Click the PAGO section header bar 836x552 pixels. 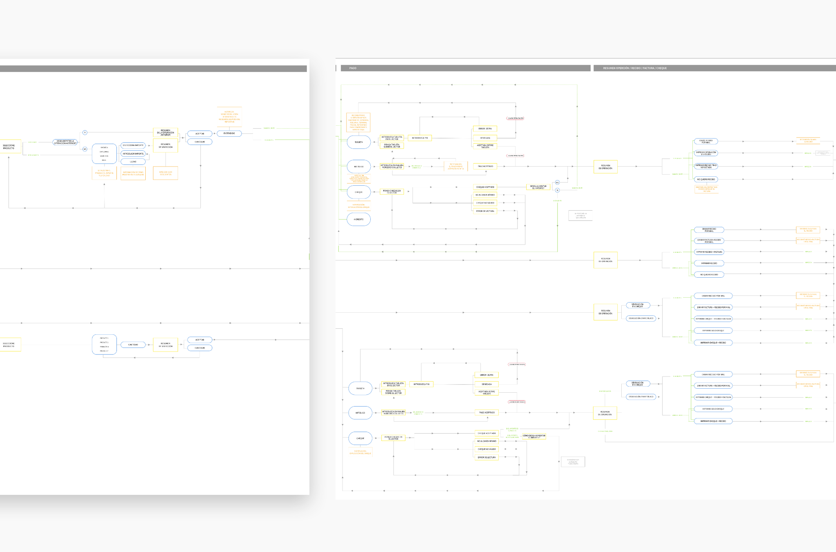[465, 68]
